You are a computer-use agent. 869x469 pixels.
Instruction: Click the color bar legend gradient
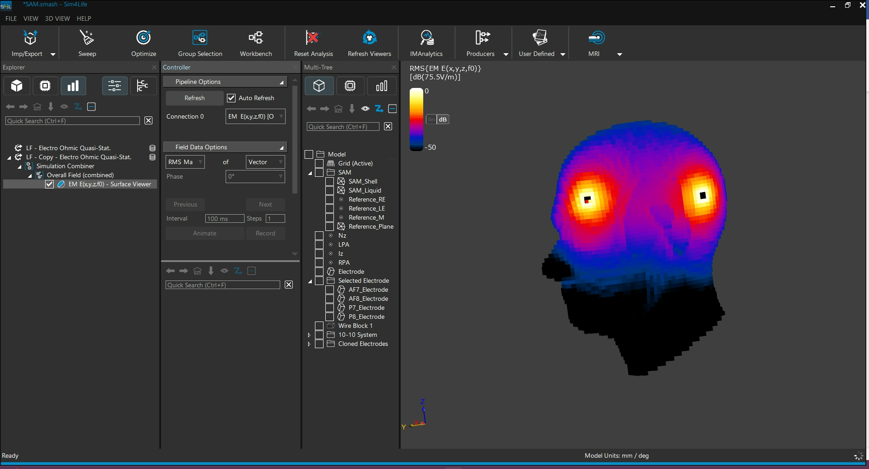click(416, 119)
